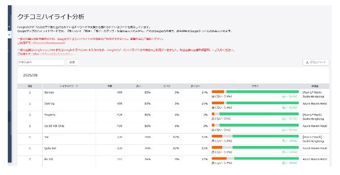The image size is (340, 175).
Task: Click orange bar segment in Property row
Action: [x=213, y=114]
